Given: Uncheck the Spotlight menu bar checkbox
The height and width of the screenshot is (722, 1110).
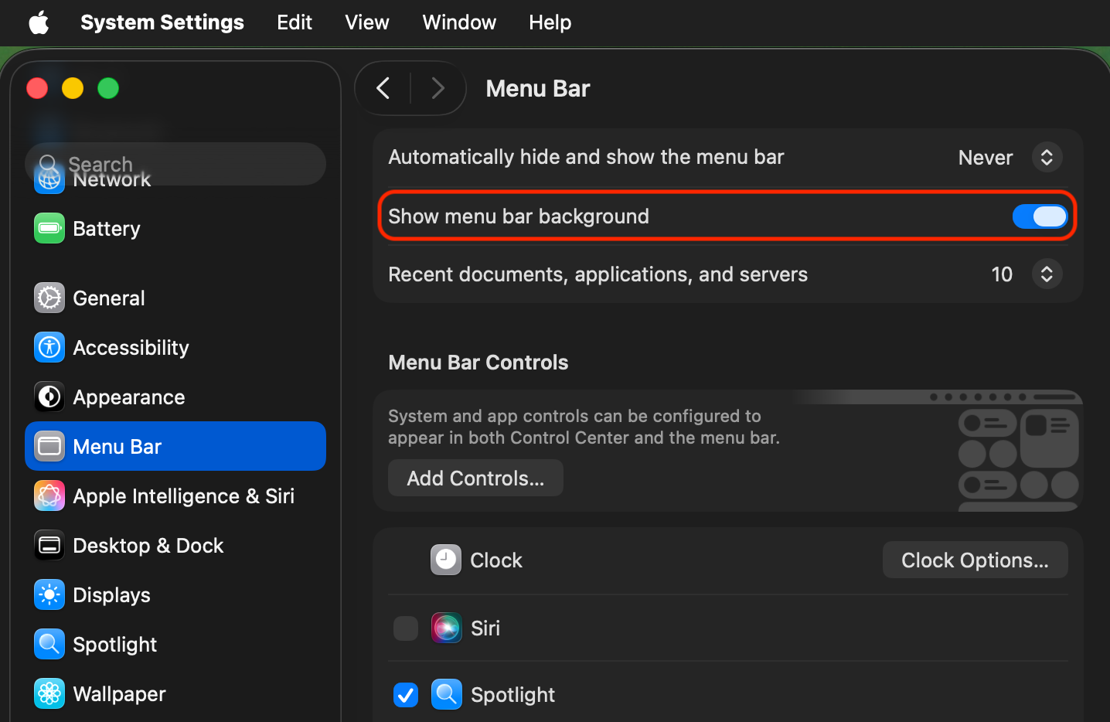Looking at the screenshot, I should click(x=406, y=695).
